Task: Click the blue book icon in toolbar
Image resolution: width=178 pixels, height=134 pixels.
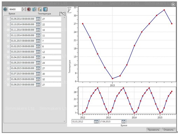Action: (46, 9)
